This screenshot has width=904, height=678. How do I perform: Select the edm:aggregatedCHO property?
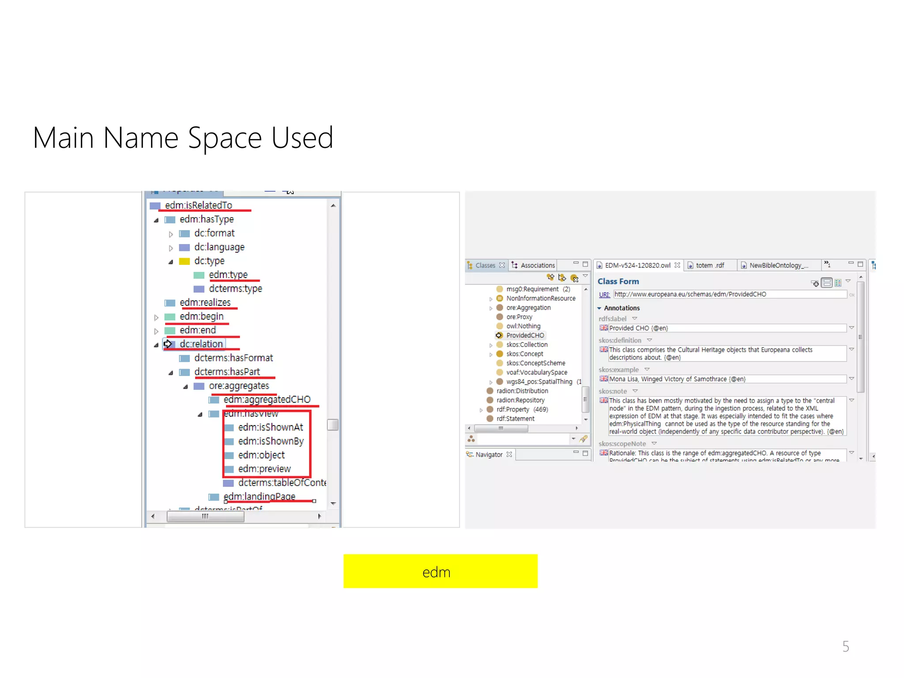click(267, 399)
